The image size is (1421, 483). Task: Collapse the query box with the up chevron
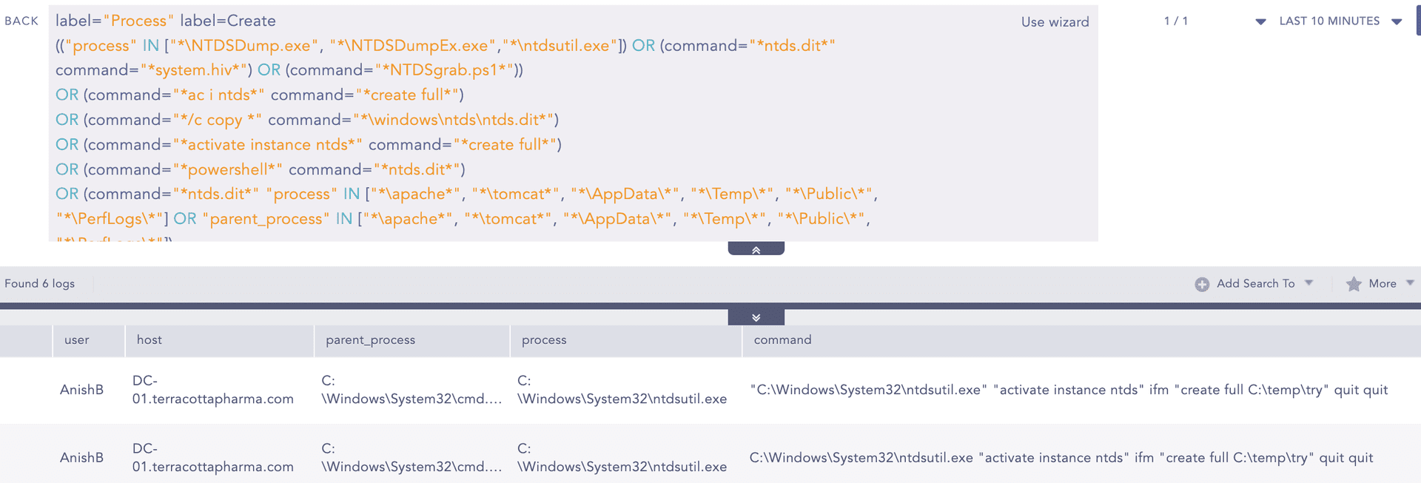pyautogui.click(x=756, y=249)
